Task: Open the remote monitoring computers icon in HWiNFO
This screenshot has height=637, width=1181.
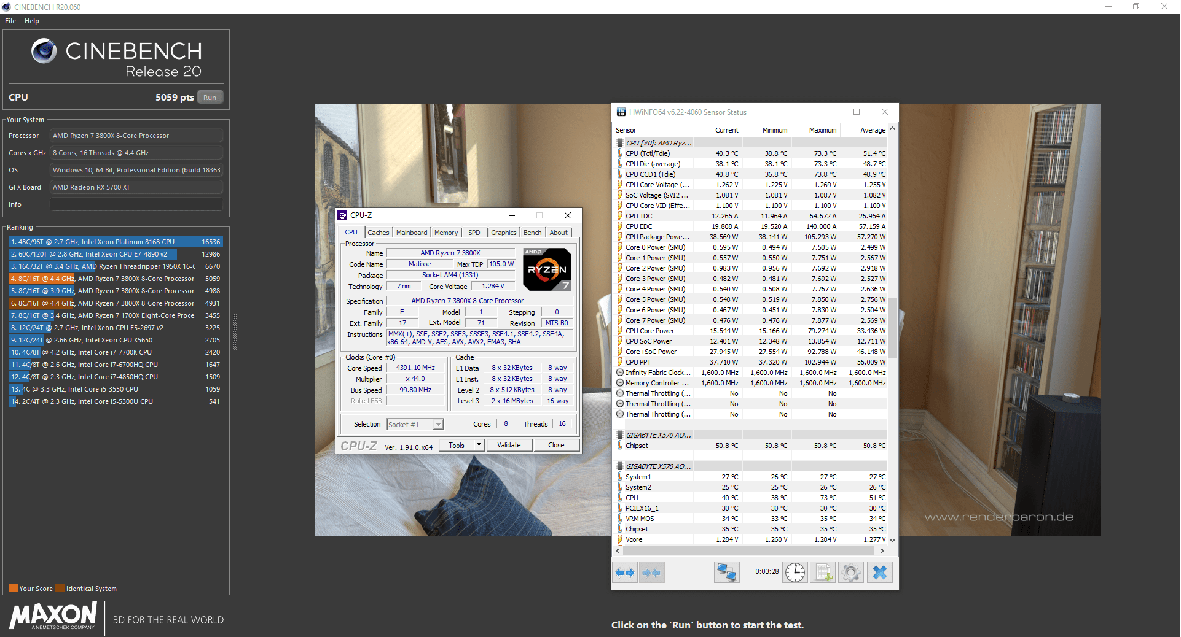Action: click(726, 573)
